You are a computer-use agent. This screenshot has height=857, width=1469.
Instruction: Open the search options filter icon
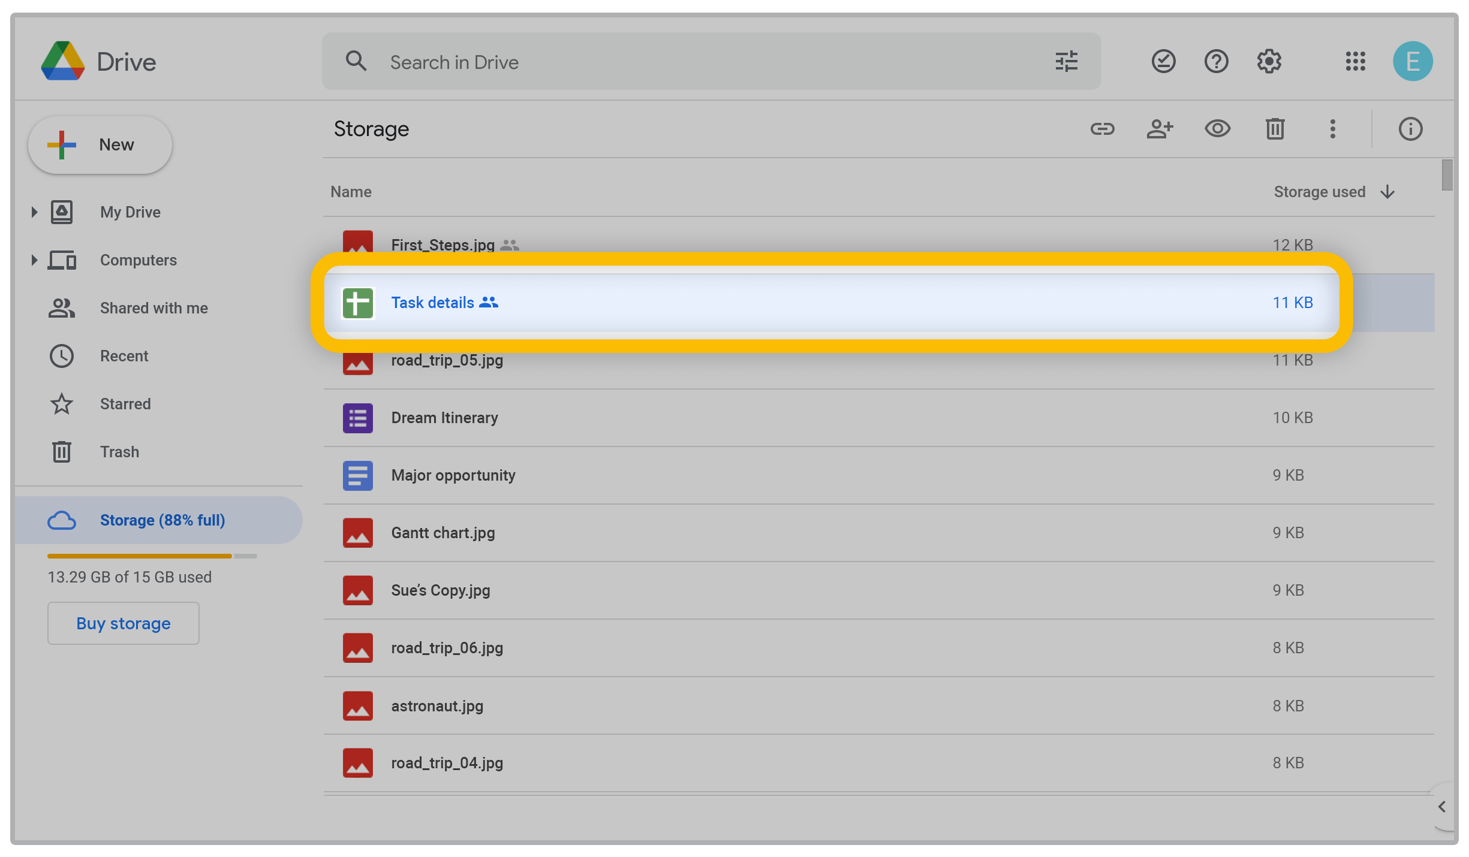point(1066,62)
